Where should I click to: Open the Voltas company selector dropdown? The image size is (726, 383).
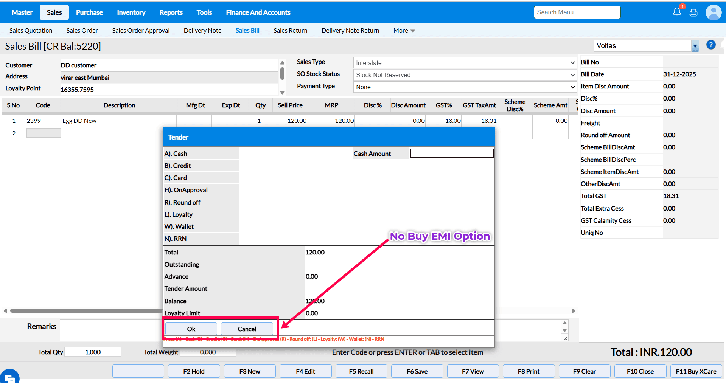coord(695,46)
